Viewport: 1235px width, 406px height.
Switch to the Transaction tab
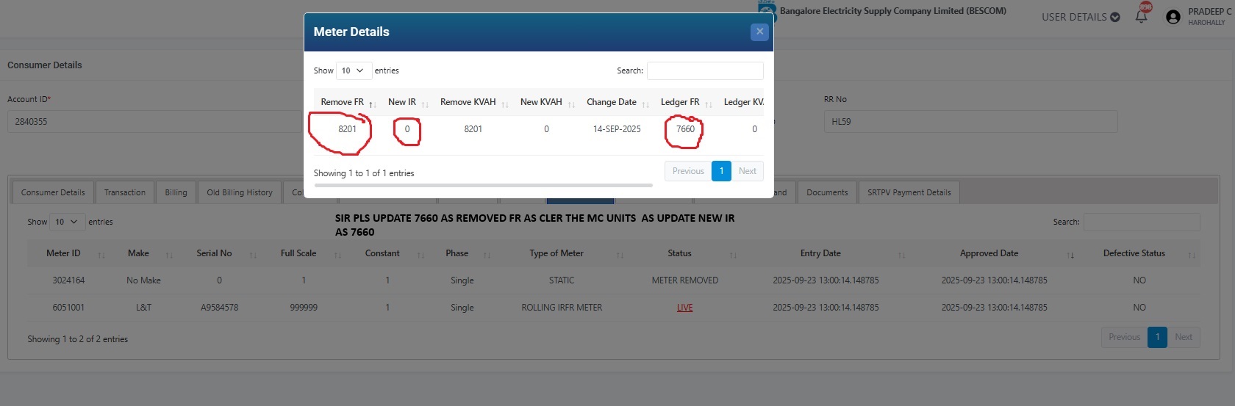pyautogui.click(x=125, y=192)
